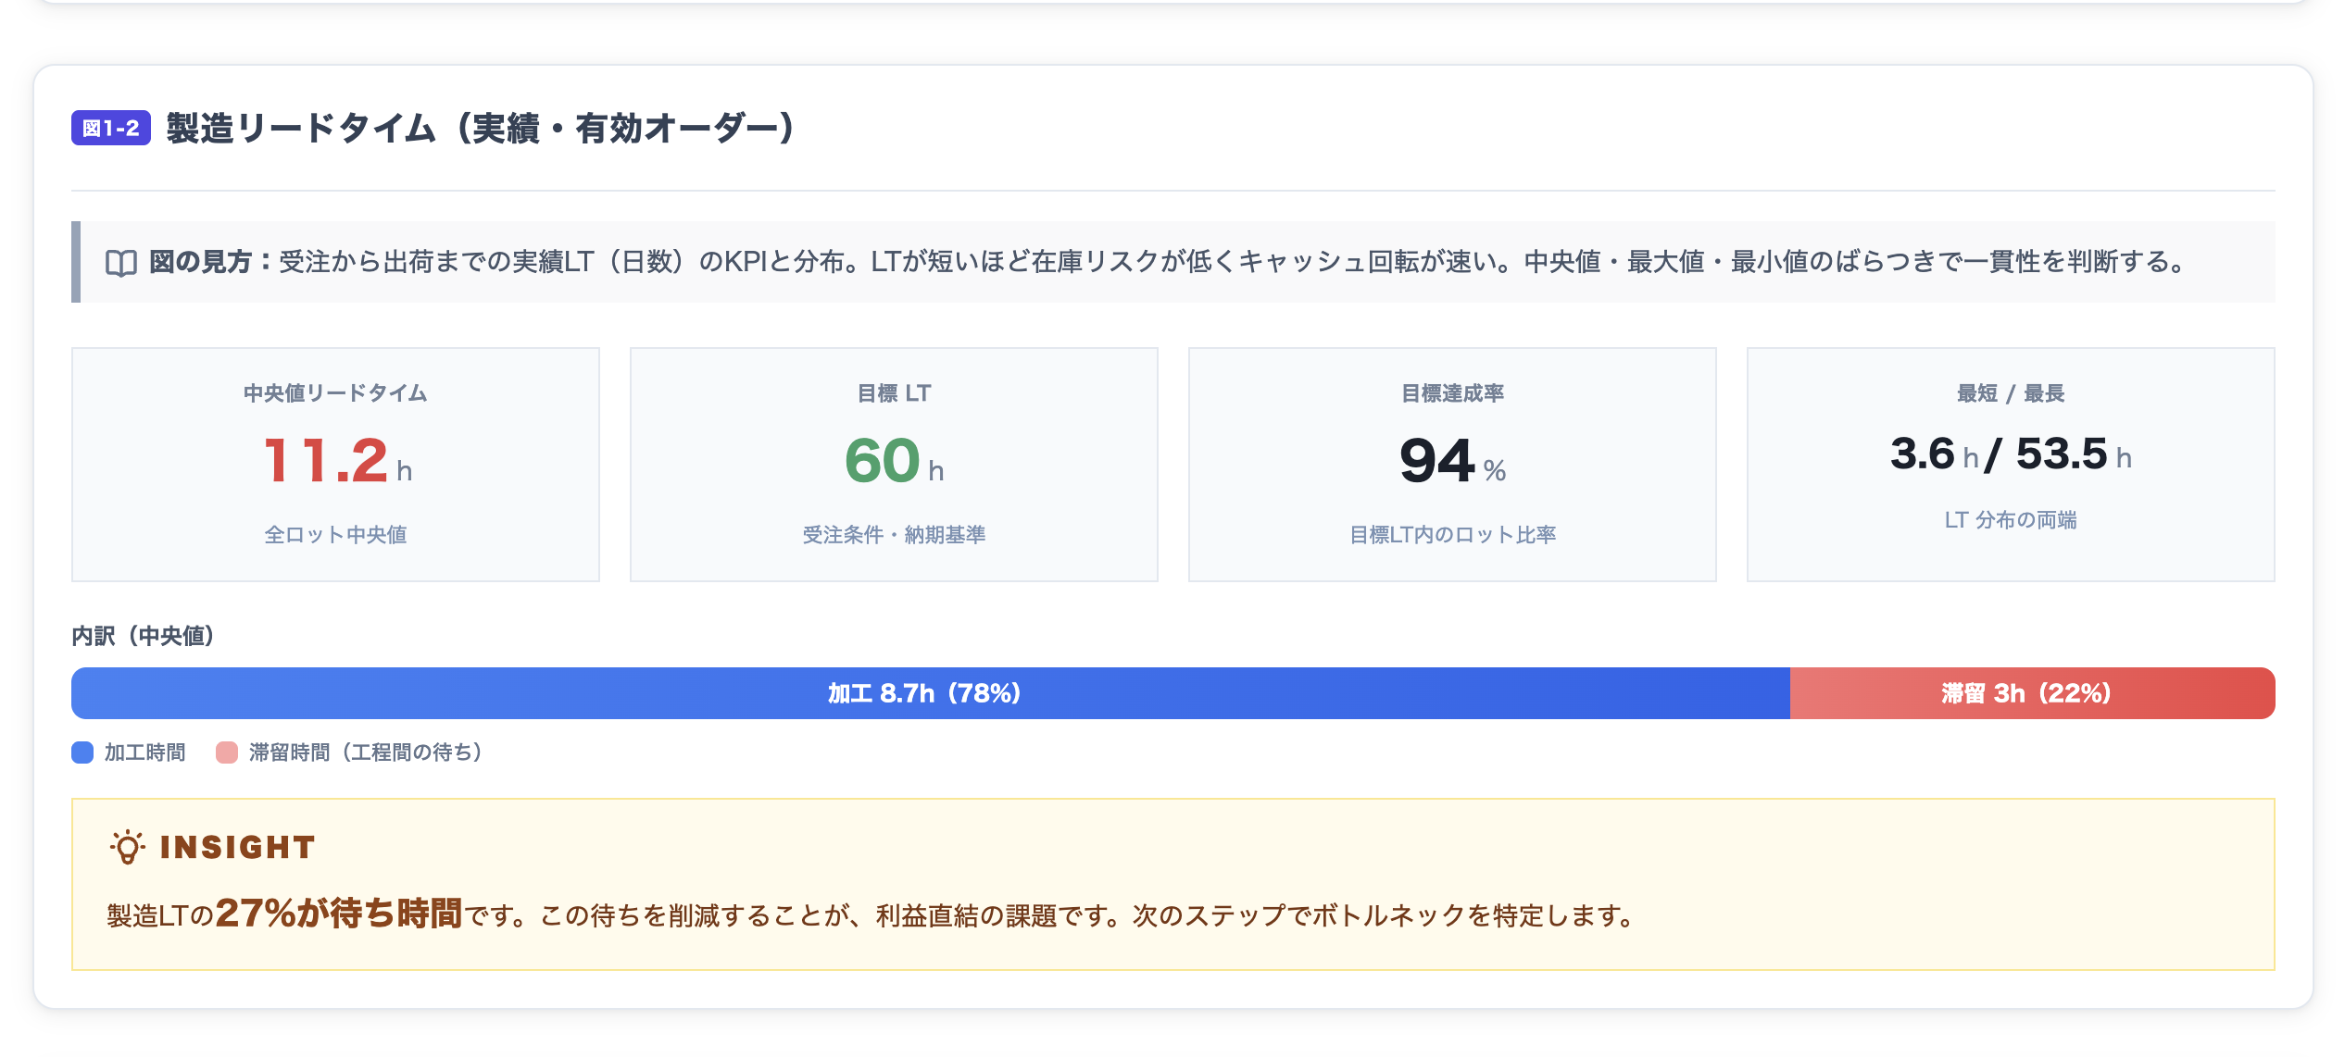Click the pink 滞留時間 legend swatch

tap(227, 752)
